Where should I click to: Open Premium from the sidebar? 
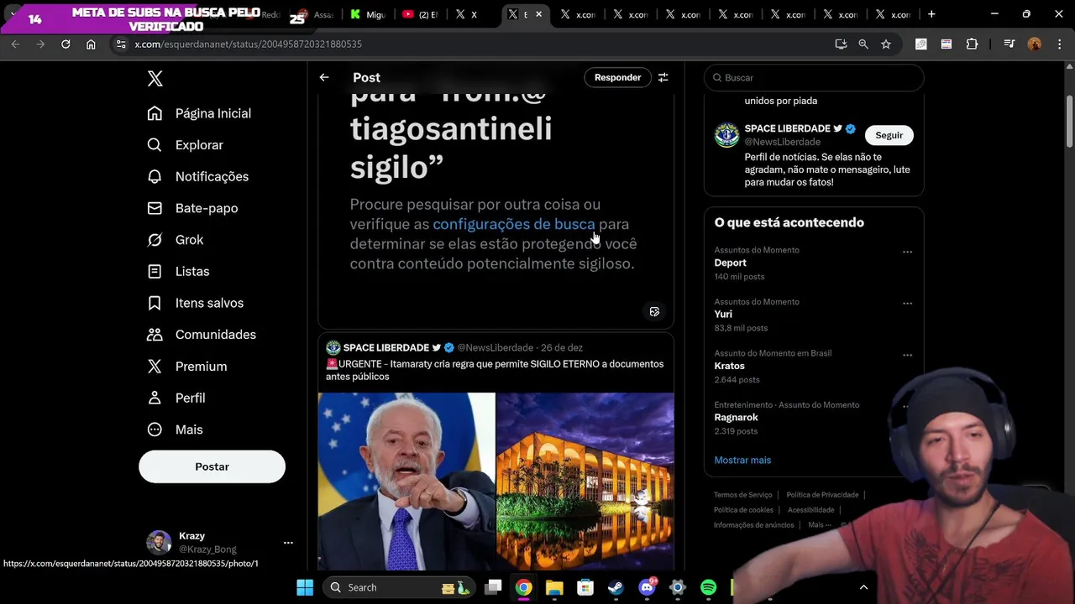click(186, 367)
